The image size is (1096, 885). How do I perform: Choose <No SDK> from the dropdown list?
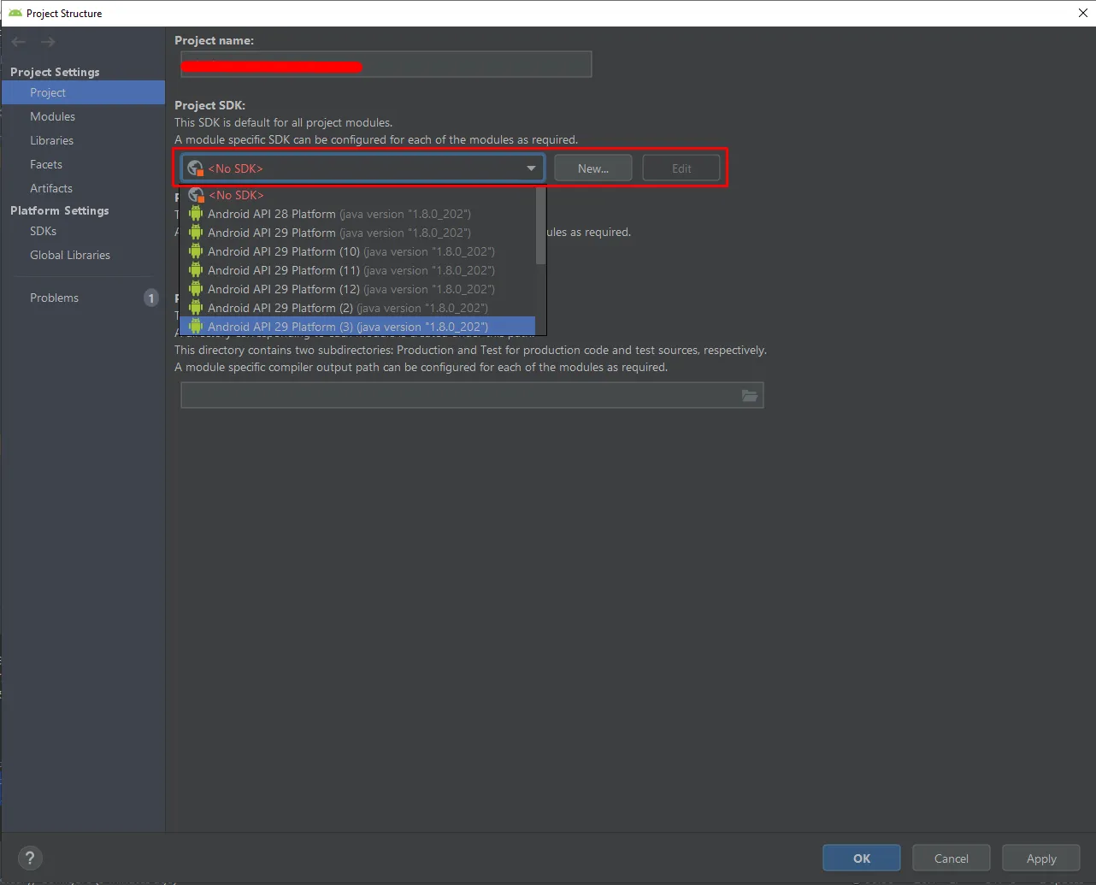(x=357, y=195)
